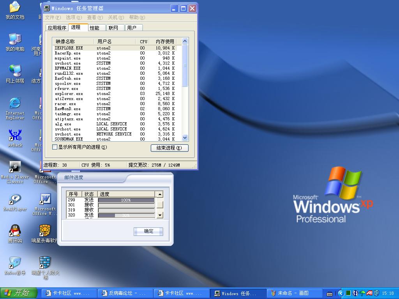Switch to the 应用程序 tab
The height and width of the screenshot is (299, 399).
click(57, 28)
